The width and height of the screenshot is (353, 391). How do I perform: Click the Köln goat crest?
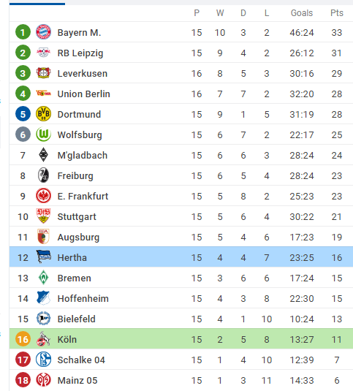click(43, 339)
